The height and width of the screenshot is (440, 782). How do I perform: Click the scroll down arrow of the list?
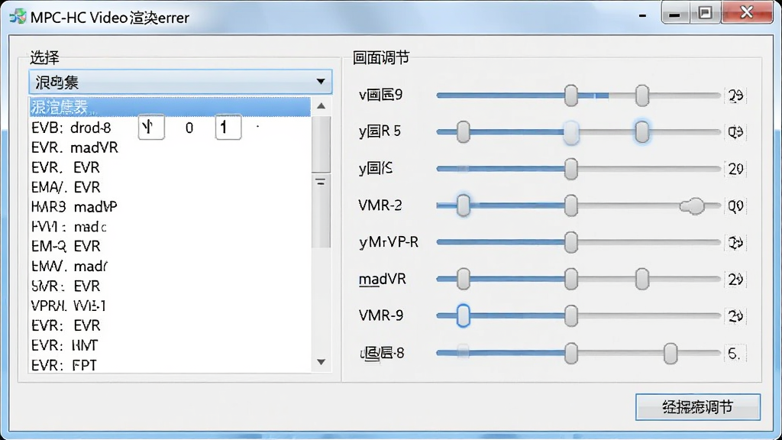coord(322,362)
